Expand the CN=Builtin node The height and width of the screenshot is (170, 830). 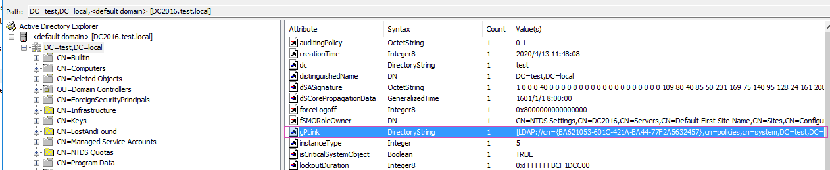(37, 58)
